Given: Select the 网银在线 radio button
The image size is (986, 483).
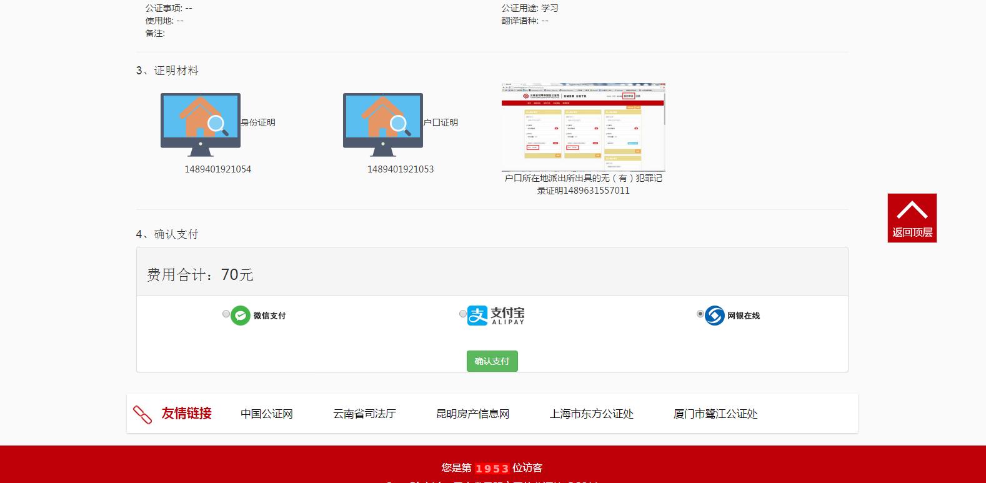Looking at the screenshot, I should [x=700, y=314].
